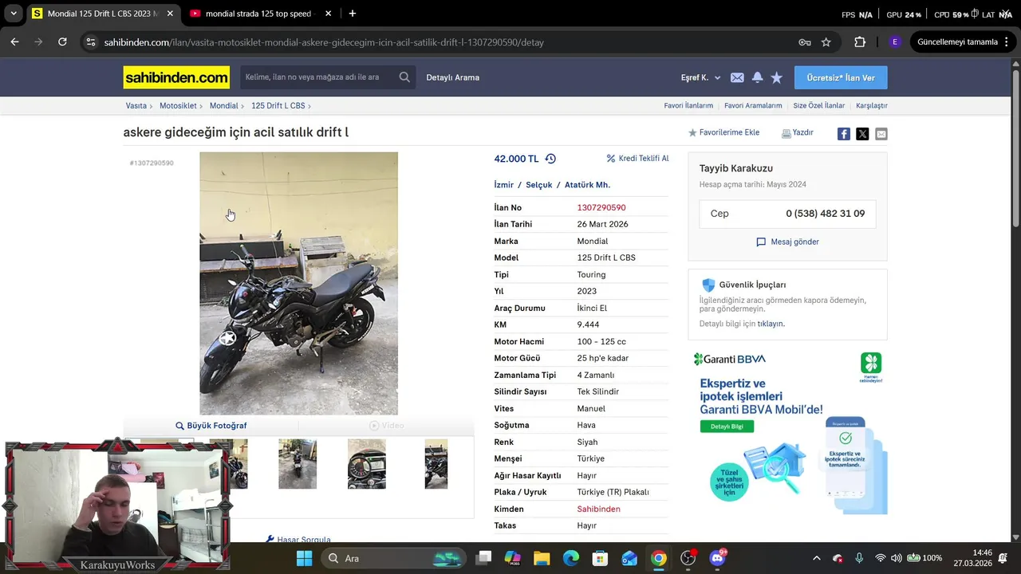Click seller name Tayyib Karakuzu
Screen dimensions: 1021x574
[x=736, y=168]
